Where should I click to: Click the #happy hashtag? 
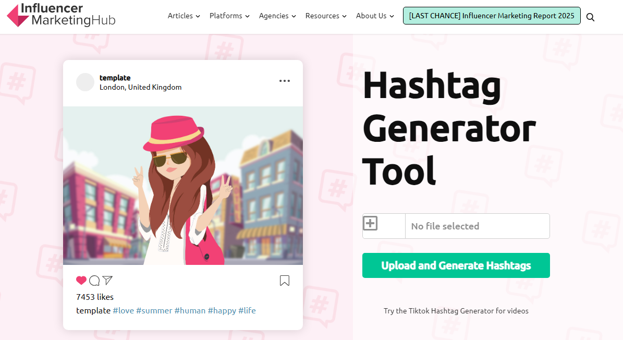pyautogui.click(x=222, y=311)
